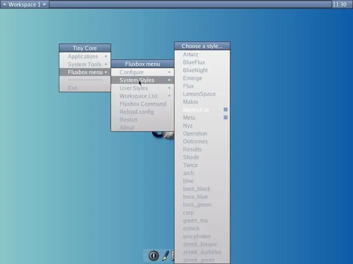Select the MerleyKay style name
The height and width of the screenshot is (264, 353).
196,110
